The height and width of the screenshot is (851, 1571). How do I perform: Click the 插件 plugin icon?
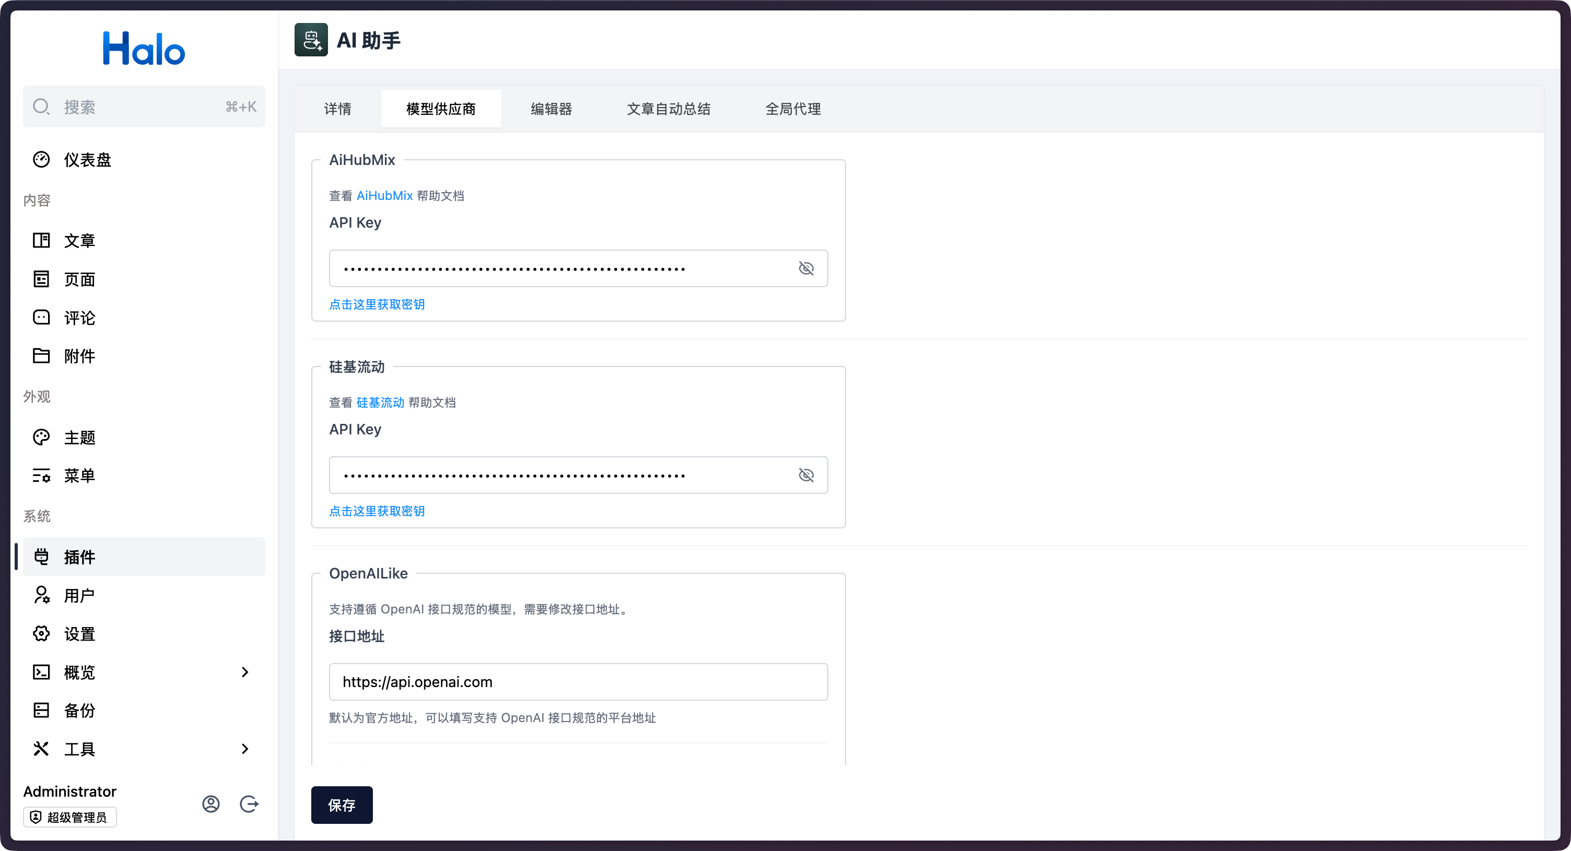point(41,557)
